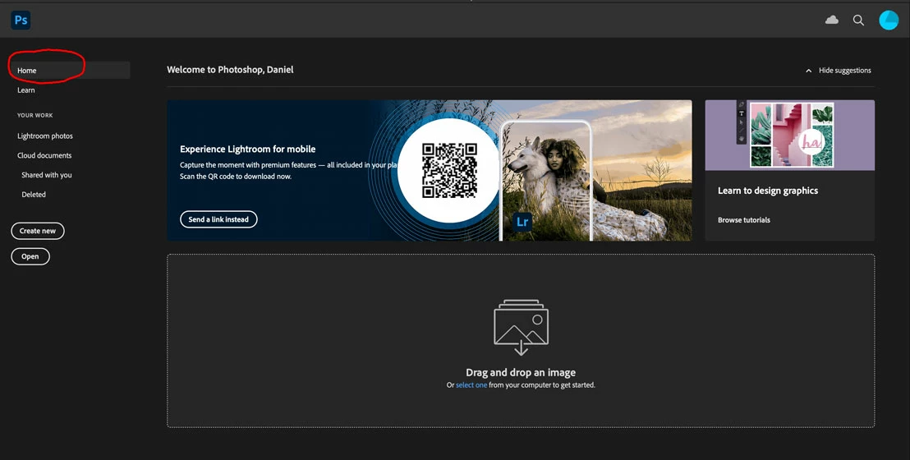Select Home in the sidebar

point(69,71)
